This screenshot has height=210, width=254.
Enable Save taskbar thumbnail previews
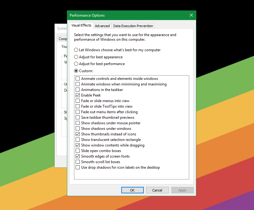(x=77, y=117)
